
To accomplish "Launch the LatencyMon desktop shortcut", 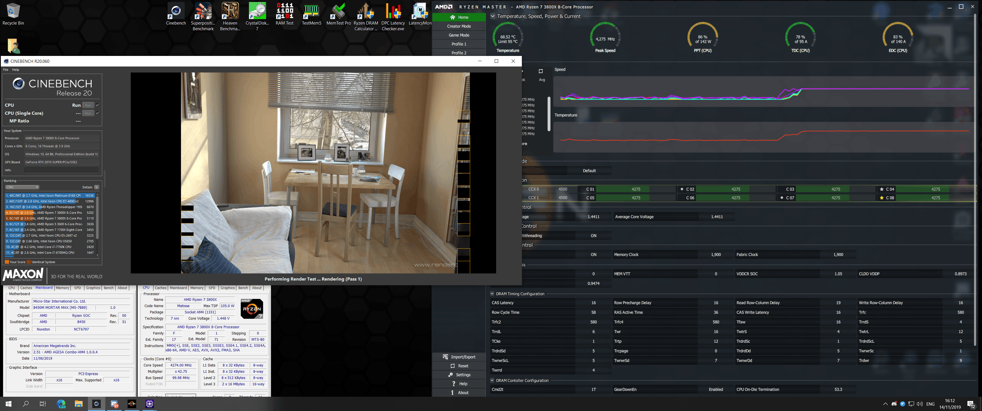I will (x=420, y=14).
